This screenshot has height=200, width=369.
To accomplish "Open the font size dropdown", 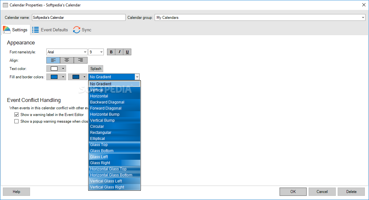I will [x=101, y=52].
